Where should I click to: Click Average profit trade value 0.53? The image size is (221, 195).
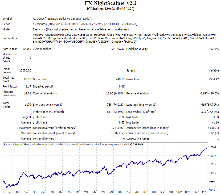coord(122,122)
